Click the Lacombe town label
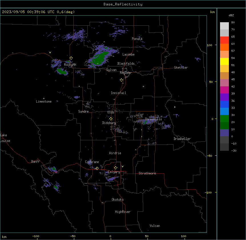Image resolution: width=246 pixels, height=240 pixels. tap(128, 54)
